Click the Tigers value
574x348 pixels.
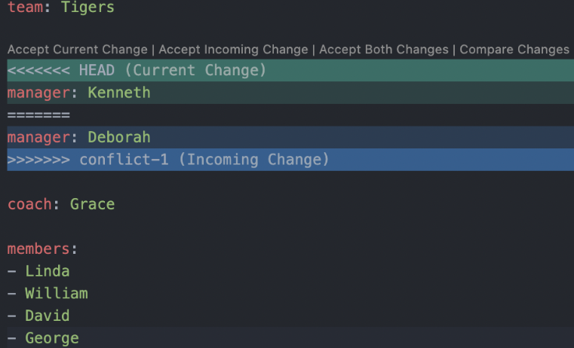[x=88, y=9]
